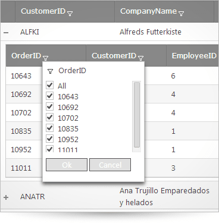Toggle the 10835 checkbox
The height and width of the screenshot is (223, 219).
coord(49,128)
